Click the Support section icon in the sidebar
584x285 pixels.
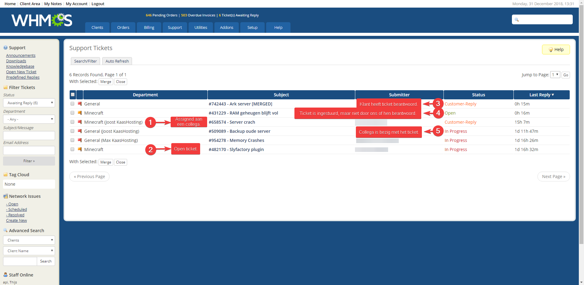(5, 48)
